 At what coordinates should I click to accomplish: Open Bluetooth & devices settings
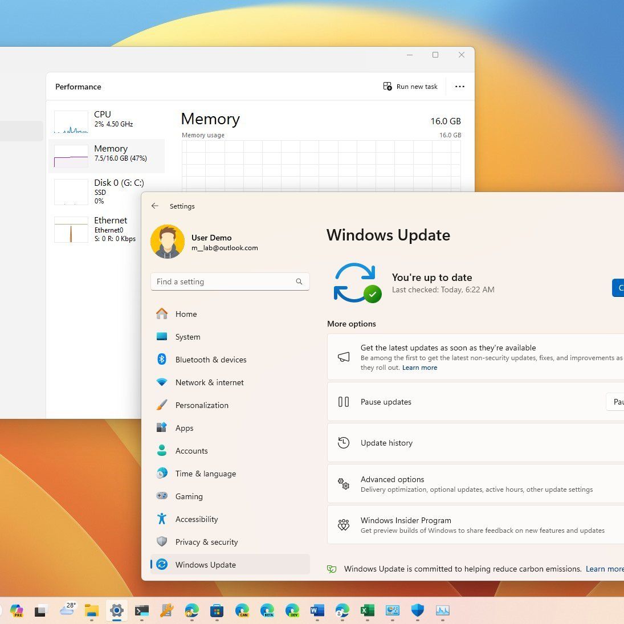pyautogui.click(x=230, y=360)
